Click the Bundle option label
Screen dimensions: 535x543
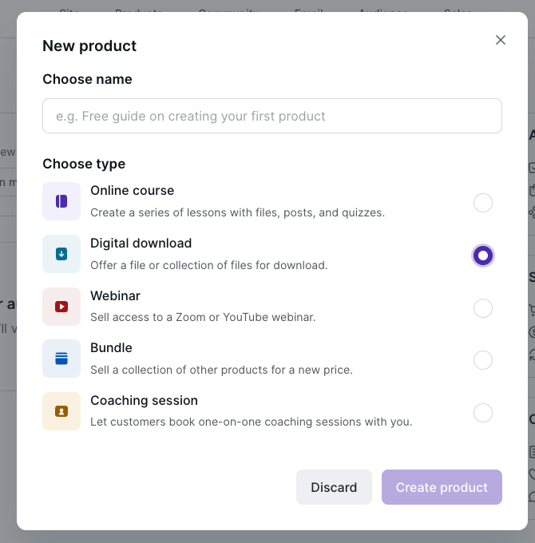[111, 348]
